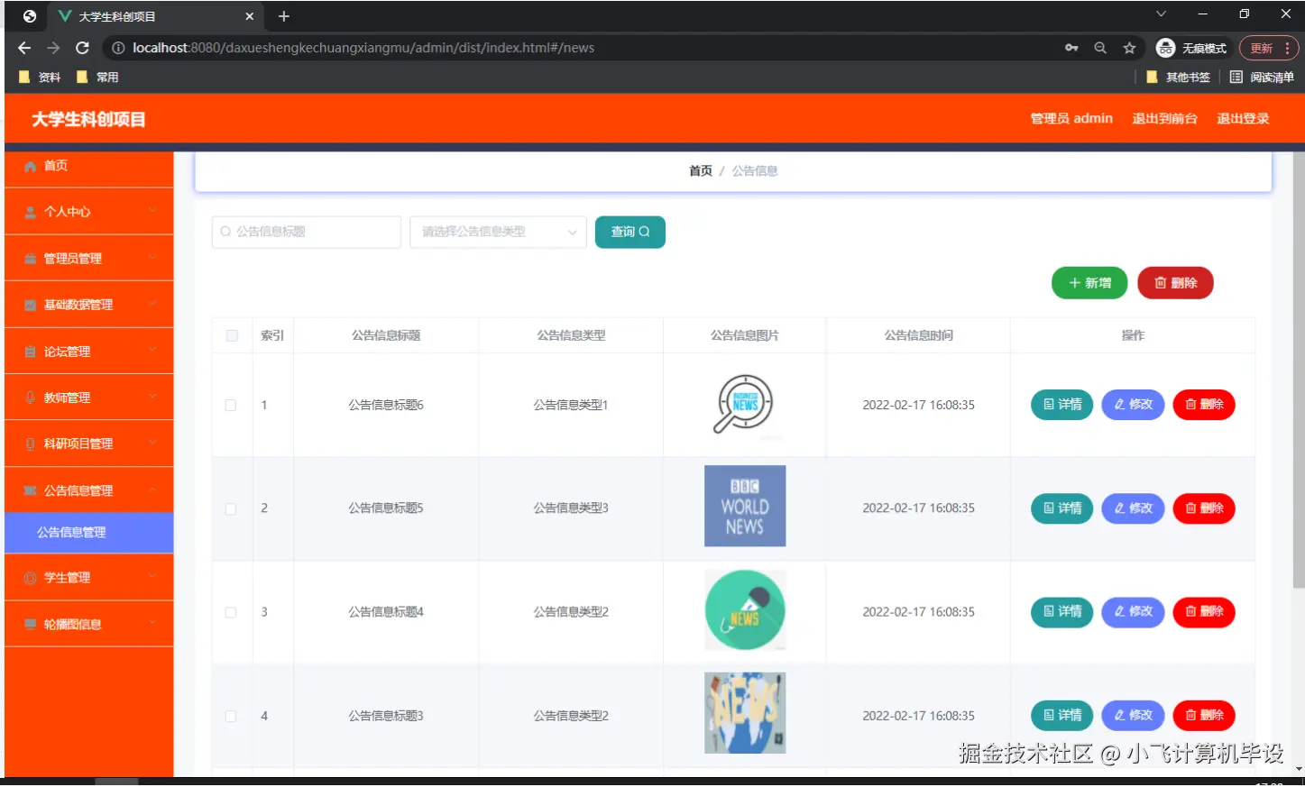Open the tab search chevron in title bar
The height and width of the screenshot is (787, 1305).
click(1161, 14)
